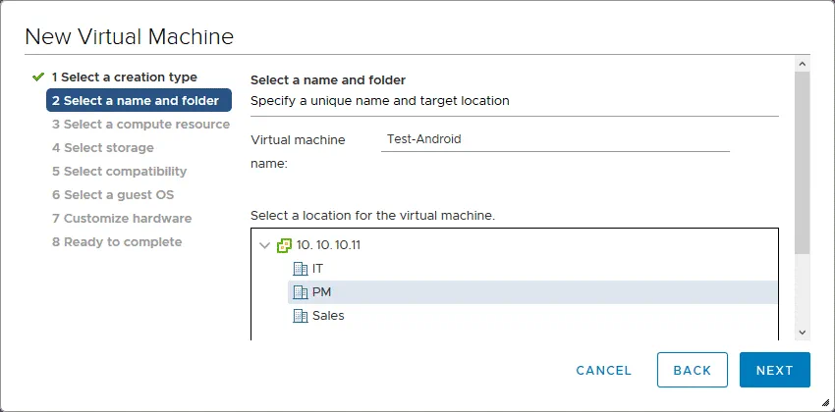Select the IT folder location
The height and width of the screenshot is (412, 835).
(x=316, y=269)
